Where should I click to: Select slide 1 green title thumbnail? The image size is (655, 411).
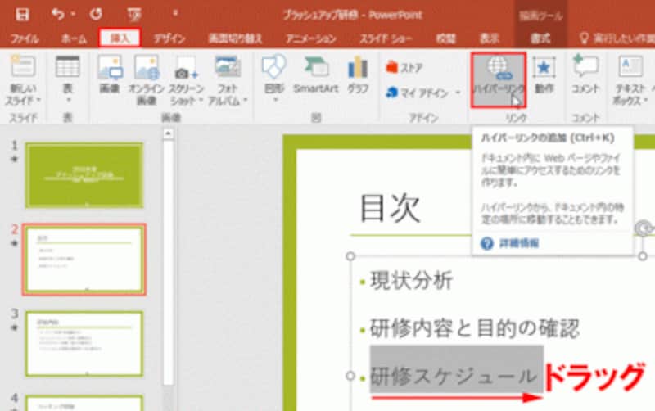[84, 175]
